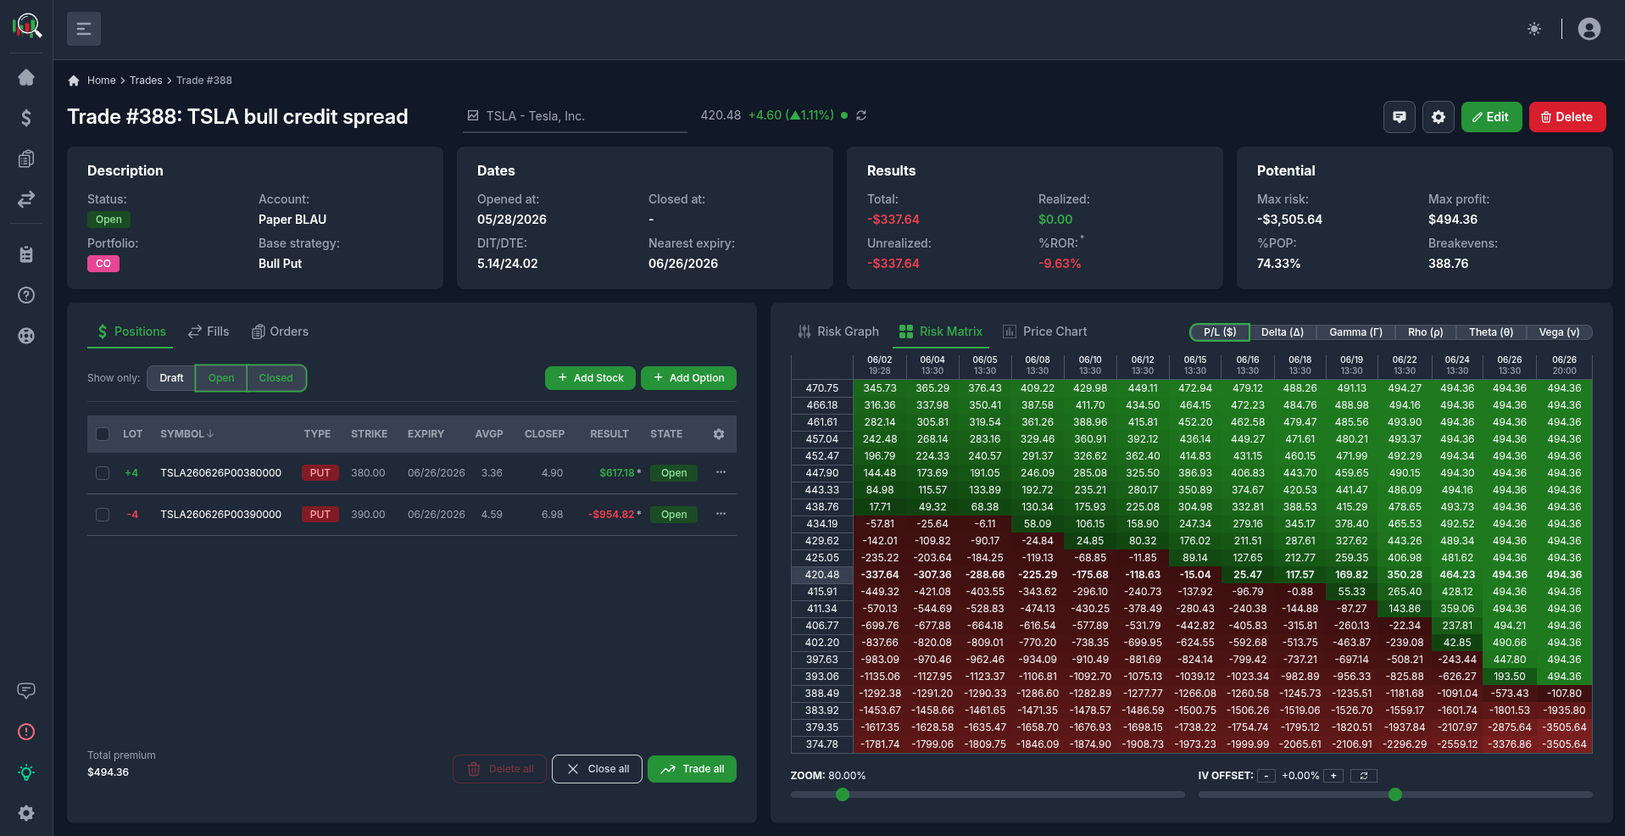Open the dollar sign sidebar icon
Image resolution: width=1625 pixels, height=836 pixels.
pyautogui.click(x=26, y=118)
